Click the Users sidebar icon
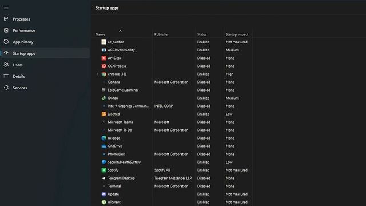The image size is (366, 206). (6, 65)
